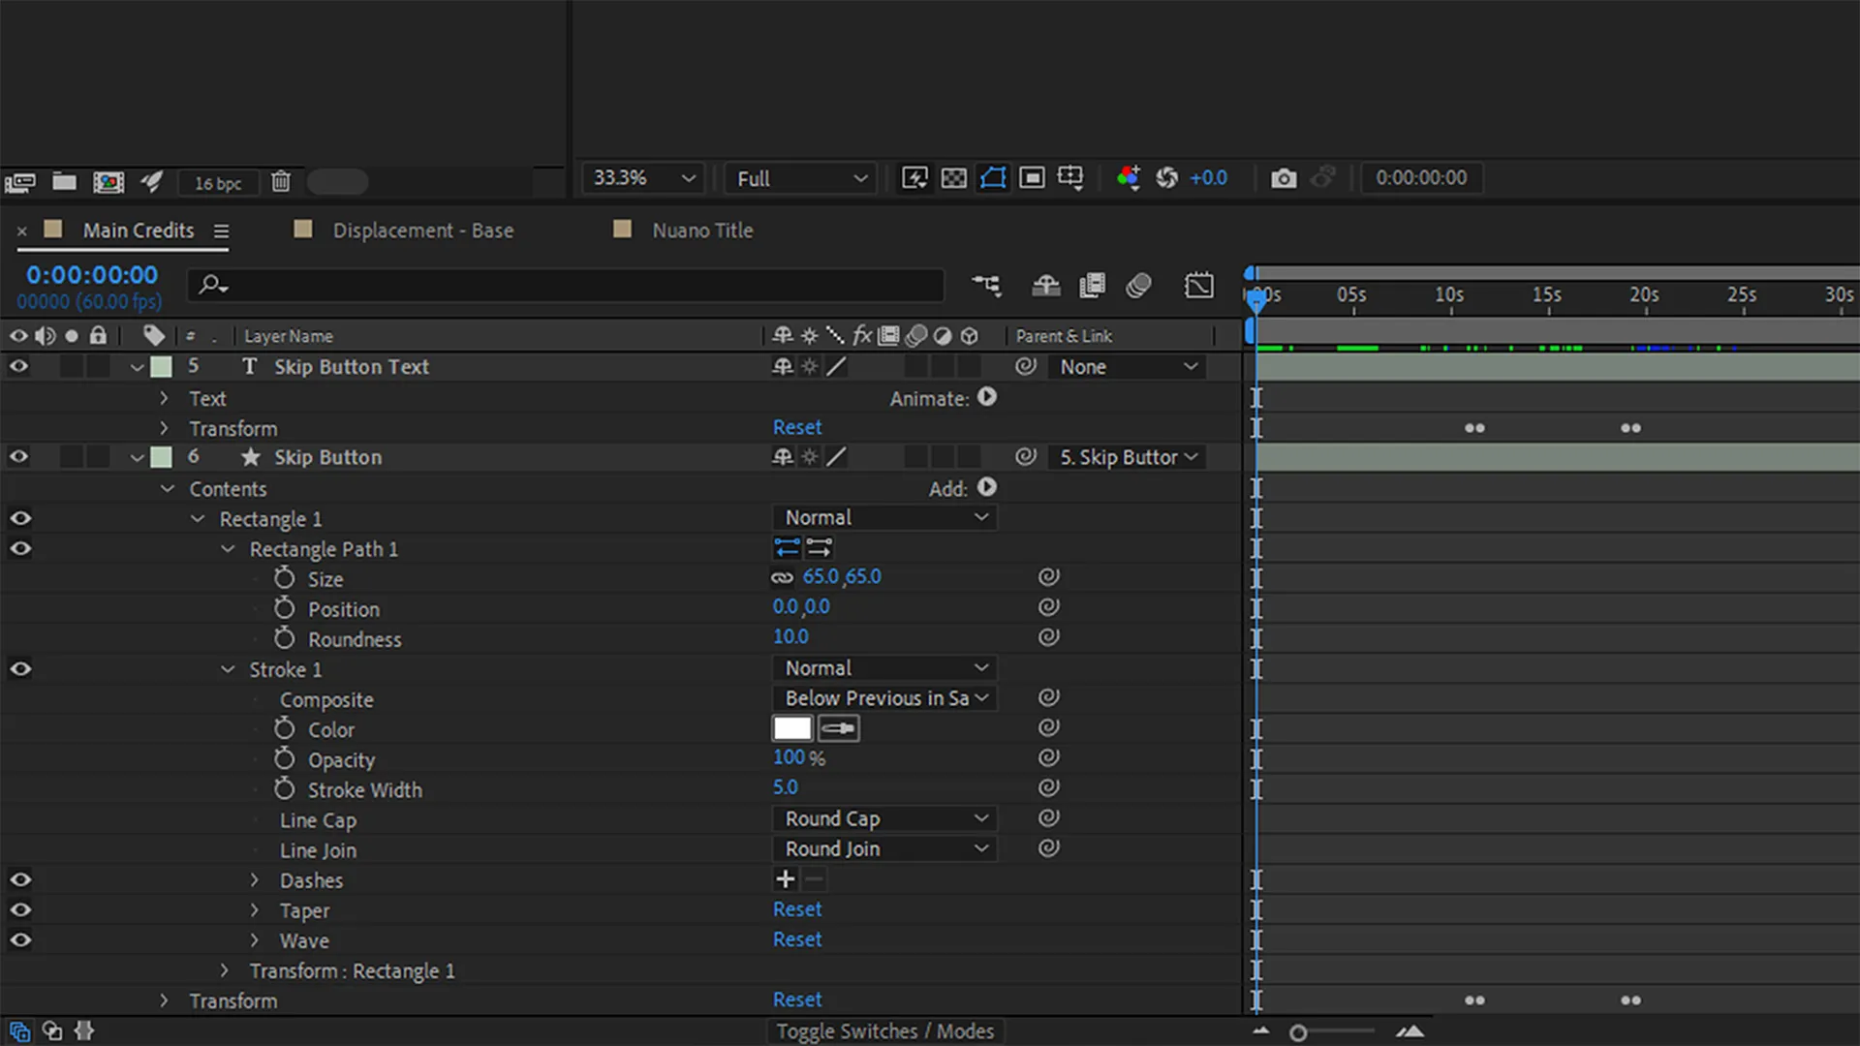
Task: Reset the Skip Button Text transform
Action: [x=797, y=427]
